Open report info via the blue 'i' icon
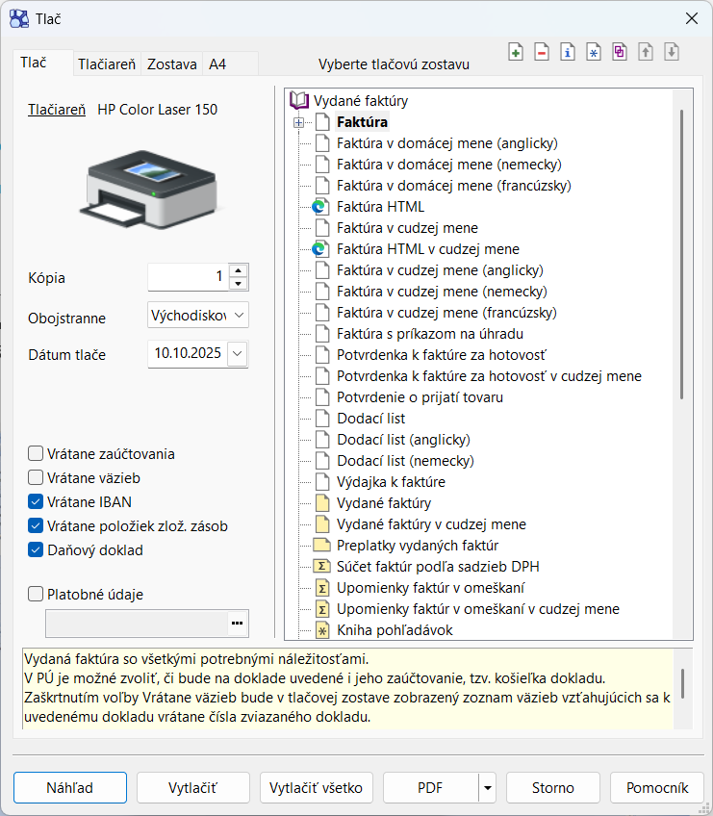713x816 pixels. [569, 53]
